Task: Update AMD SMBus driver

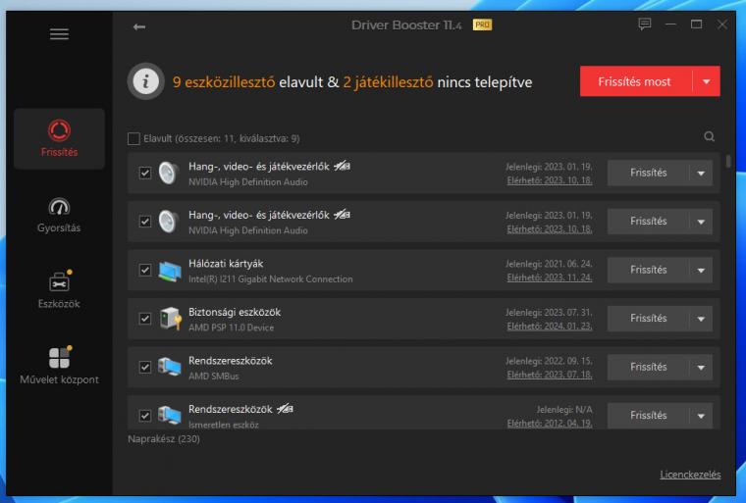Action: (649, 367)
